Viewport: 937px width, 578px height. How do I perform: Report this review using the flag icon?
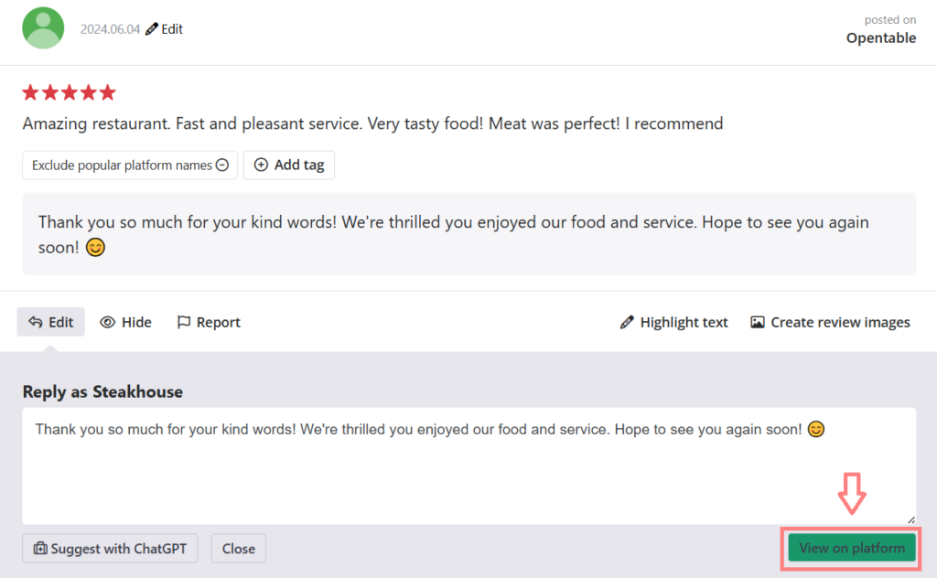[209, 322]
